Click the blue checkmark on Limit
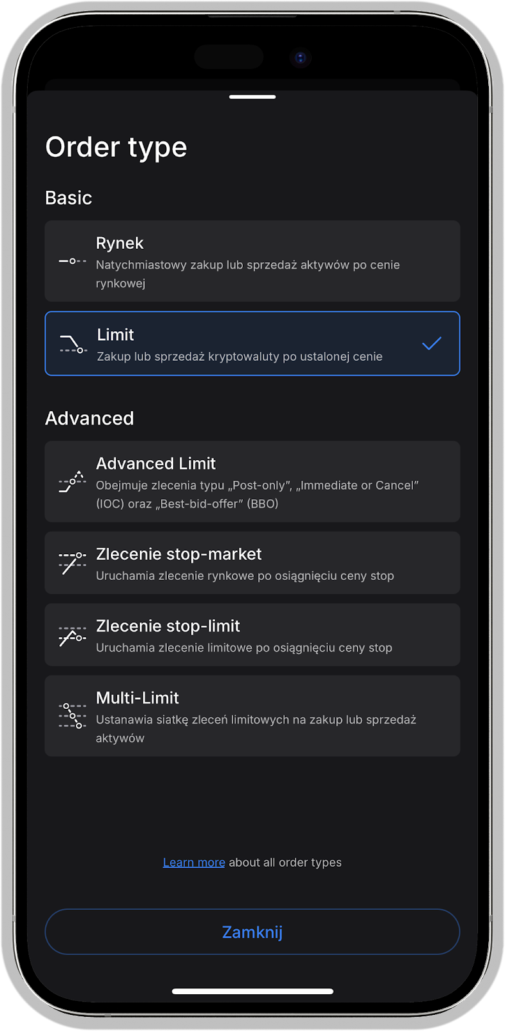Image resolution: width=505 pixels, height=1031 pixels. pos(432,343)
